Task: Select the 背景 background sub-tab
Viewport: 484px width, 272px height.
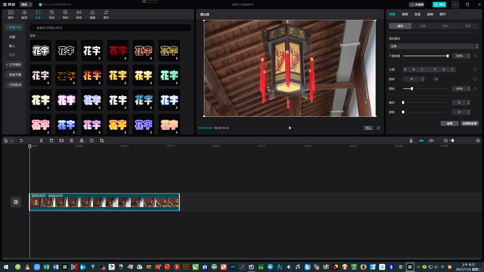Action: click(468, 26)
